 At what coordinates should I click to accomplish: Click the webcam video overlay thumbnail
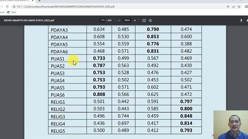tap(231, 125)
